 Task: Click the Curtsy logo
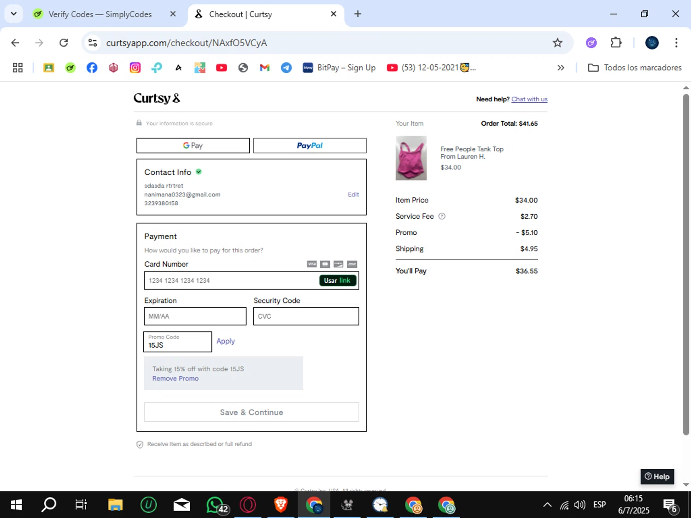157,99
